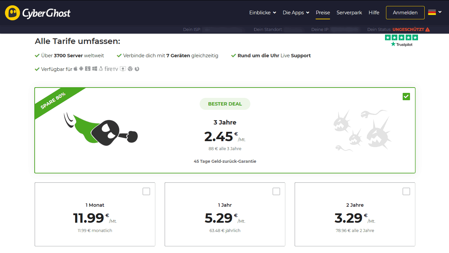Viewport: 449px width, 253px height.
Task: Go to the Serverpark page
Action: pos(349,13)
